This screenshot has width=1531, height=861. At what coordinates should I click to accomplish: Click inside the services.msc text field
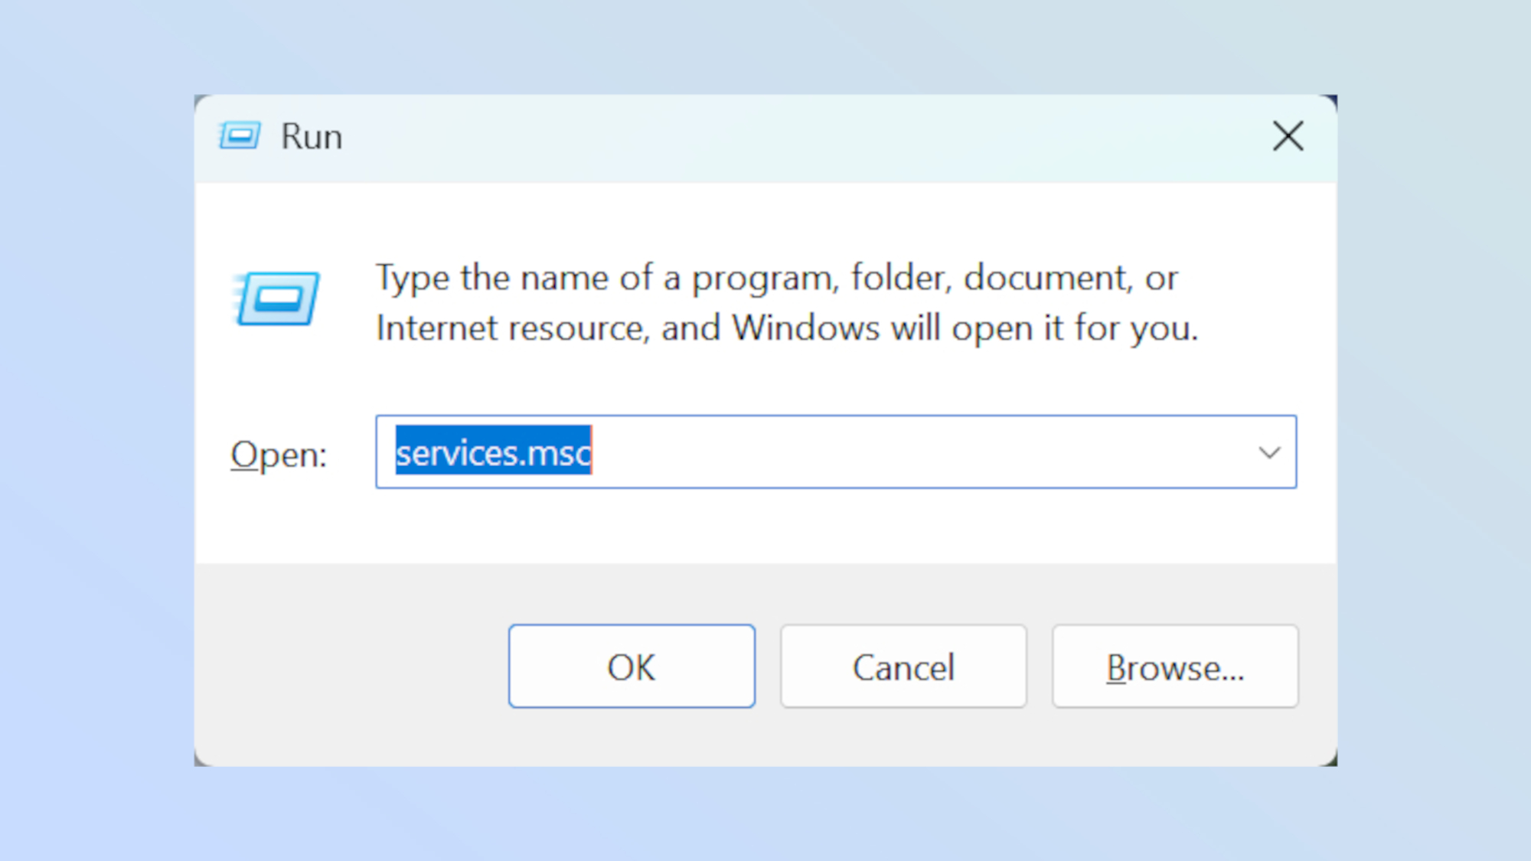coord(765,452)
